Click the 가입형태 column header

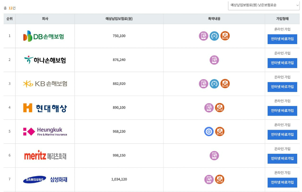(x=282, y=19)
